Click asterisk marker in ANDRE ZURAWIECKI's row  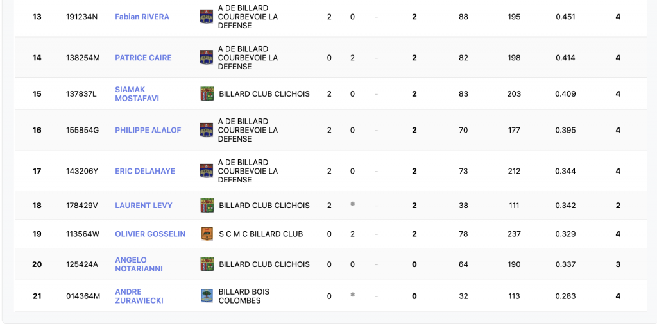(352, 295)
